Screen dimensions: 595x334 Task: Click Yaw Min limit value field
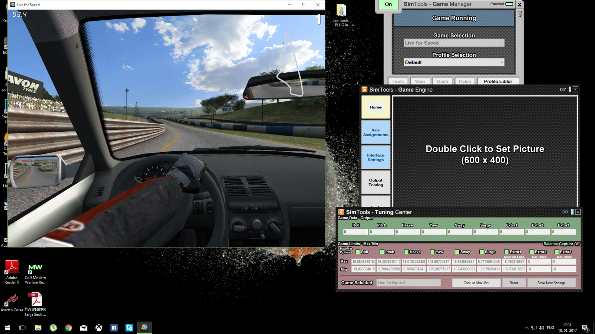click(438, 269)
